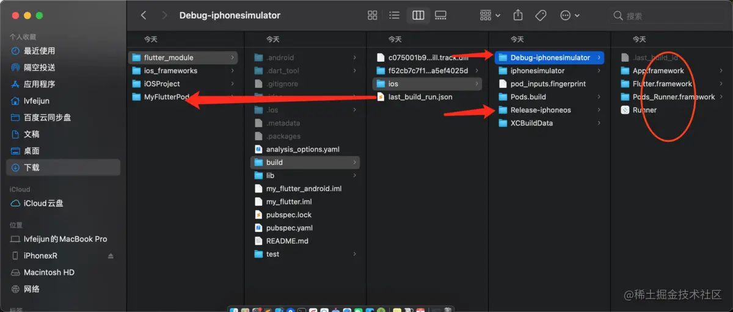The width and height of the screenshot is (733, 312).
Task: Select the Pods.build folder
Action: [x=522, y=97]
